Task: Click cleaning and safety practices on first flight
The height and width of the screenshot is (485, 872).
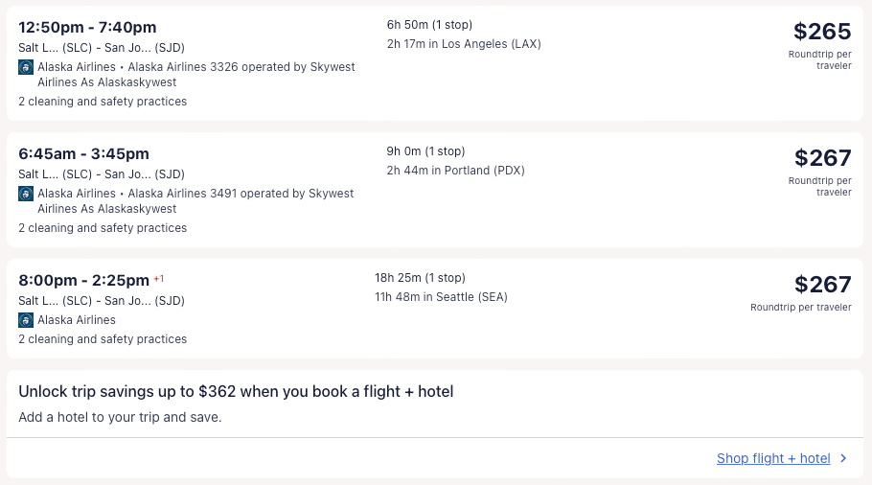Action: (x=103, y=102)
